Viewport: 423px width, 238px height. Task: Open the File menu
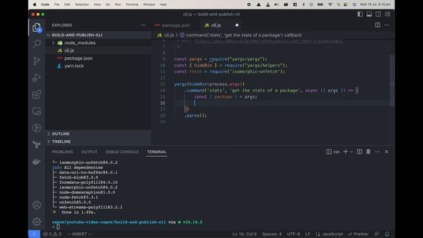tap(57, 5)
